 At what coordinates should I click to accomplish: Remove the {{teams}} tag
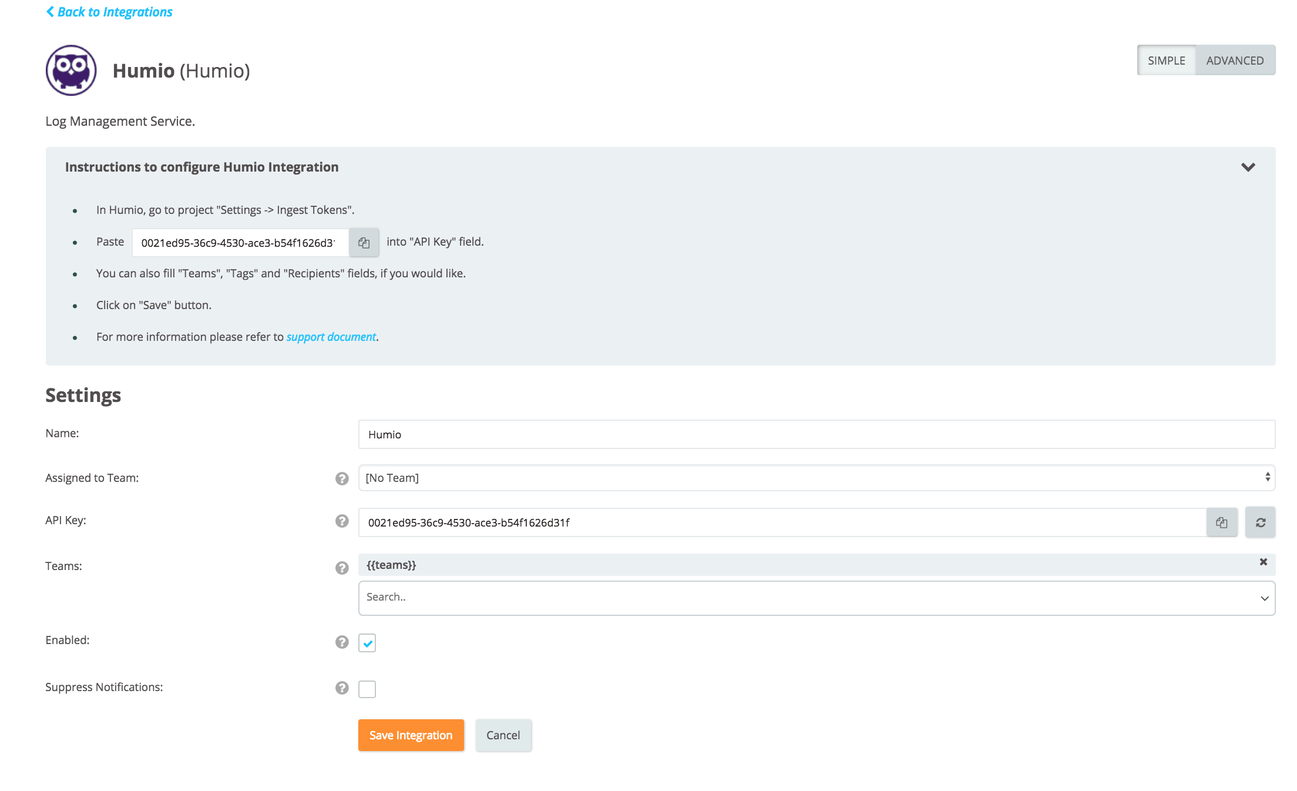[x=1263, y=562]
